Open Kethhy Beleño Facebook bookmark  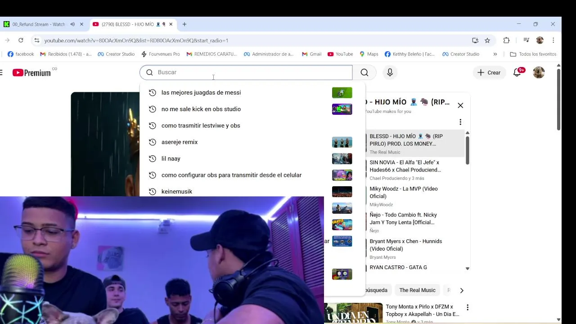[409, 54]
